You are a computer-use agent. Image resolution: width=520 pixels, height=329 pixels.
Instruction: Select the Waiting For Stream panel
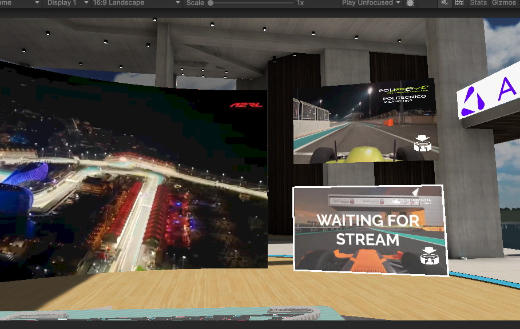[x=371, y=230]
